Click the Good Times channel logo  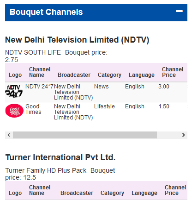pos(14,111)
